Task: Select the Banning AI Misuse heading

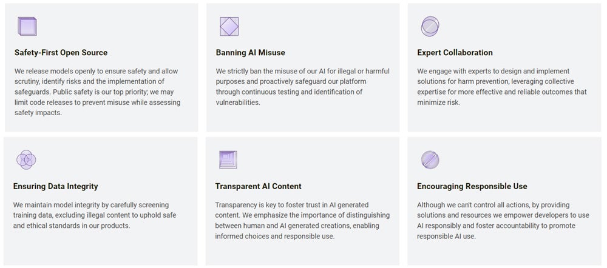Action: click(251, 53)
